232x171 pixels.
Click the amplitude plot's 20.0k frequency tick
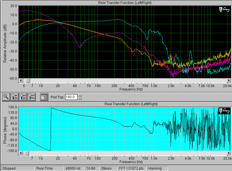coord(227,86)
